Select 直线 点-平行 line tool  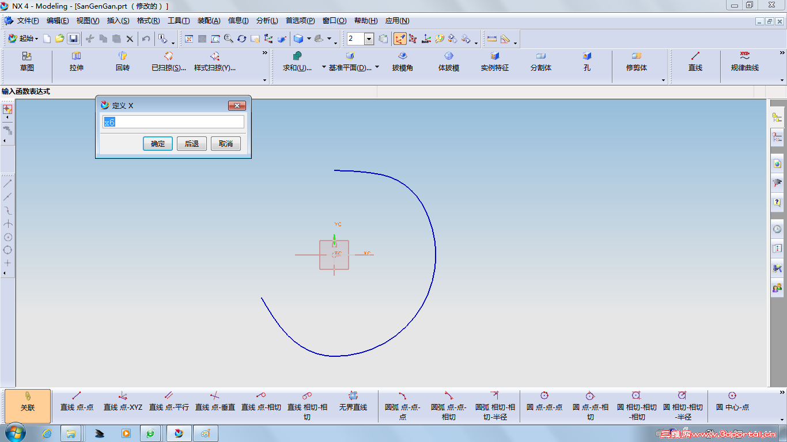click(169, 402)
